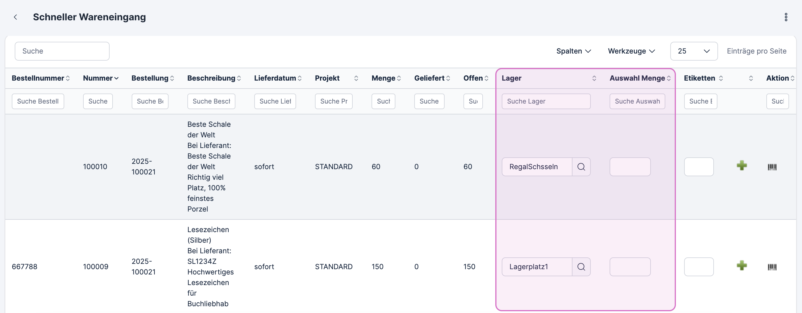Open the three-dot options menu

(x=786, y=17)
